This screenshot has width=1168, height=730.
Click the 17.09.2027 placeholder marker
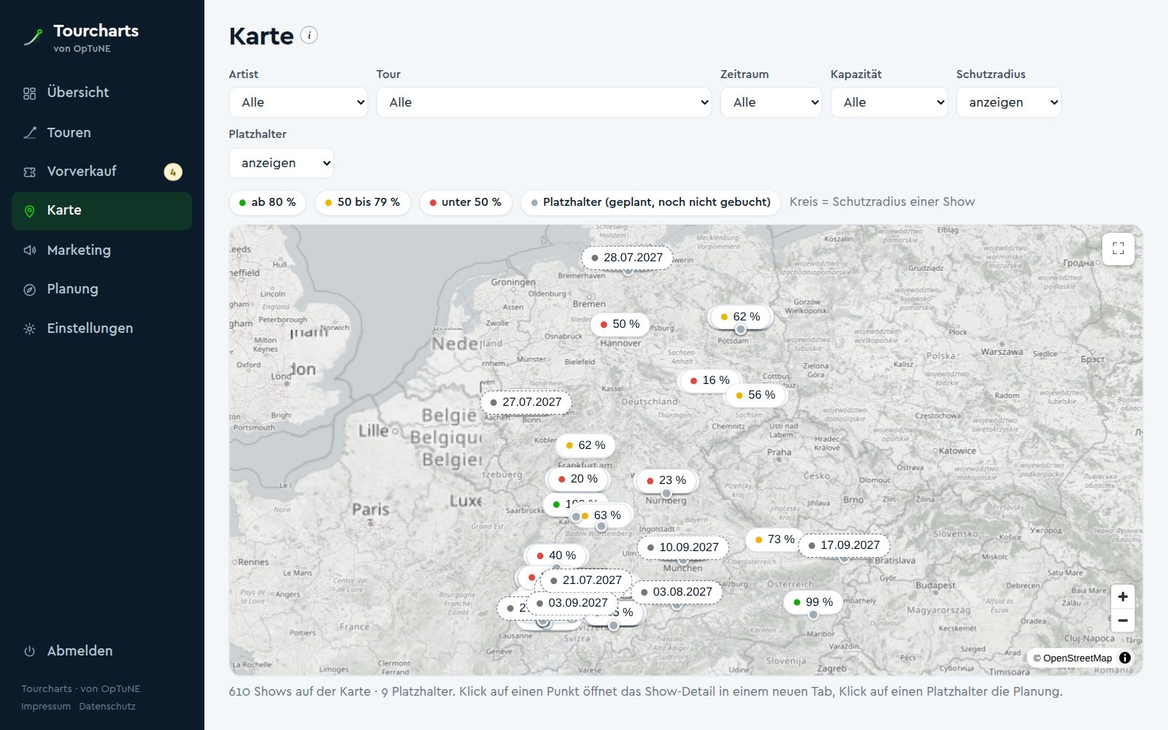click(844, 545)
